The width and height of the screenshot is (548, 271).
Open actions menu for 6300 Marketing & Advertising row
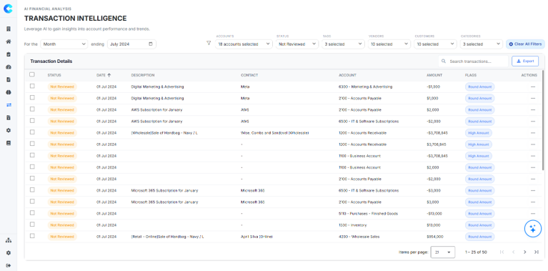(532, 87)
